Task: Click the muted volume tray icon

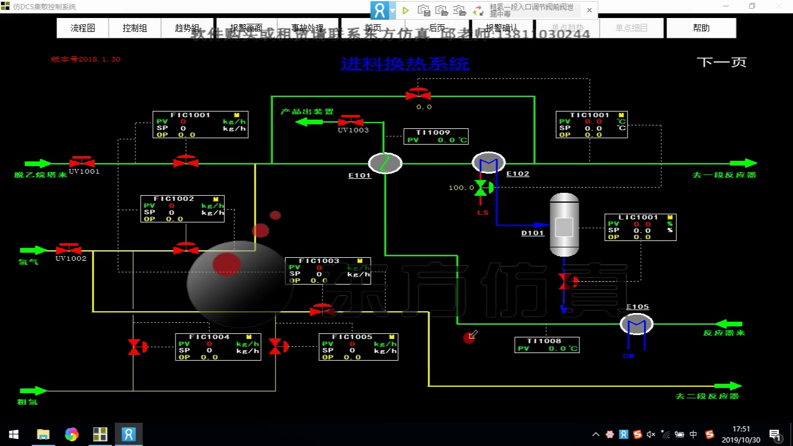Action: point(651,434)
